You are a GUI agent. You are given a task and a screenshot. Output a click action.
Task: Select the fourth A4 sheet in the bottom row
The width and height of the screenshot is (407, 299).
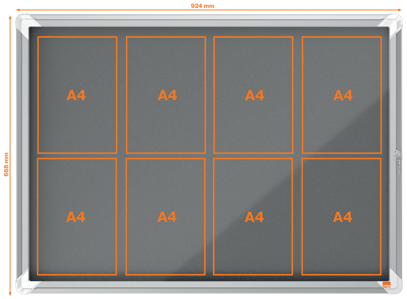coord(341,217)
